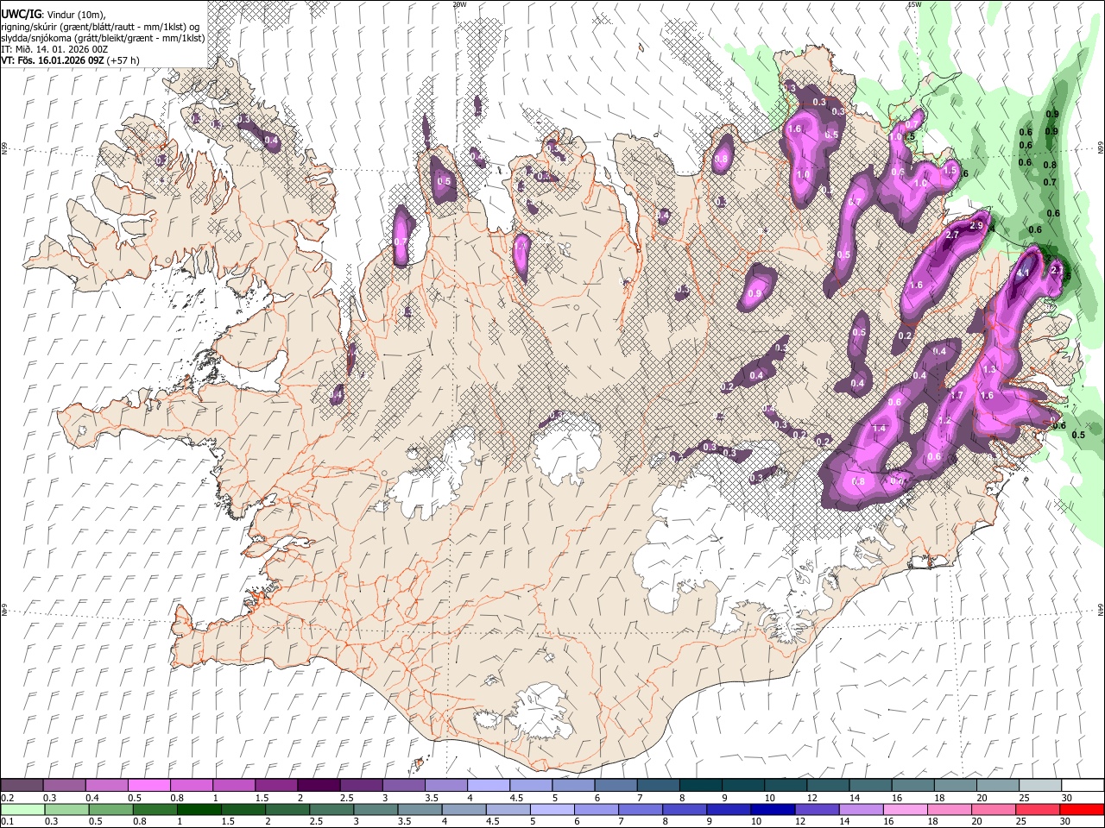Click the 4.1 precipitation value on the map
This screenshot has height=828, width=1105.
tap(1025, 273)
